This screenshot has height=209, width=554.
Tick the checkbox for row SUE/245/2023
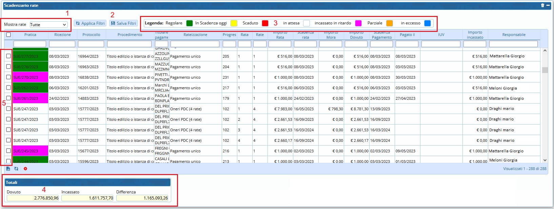pos(8,151)
